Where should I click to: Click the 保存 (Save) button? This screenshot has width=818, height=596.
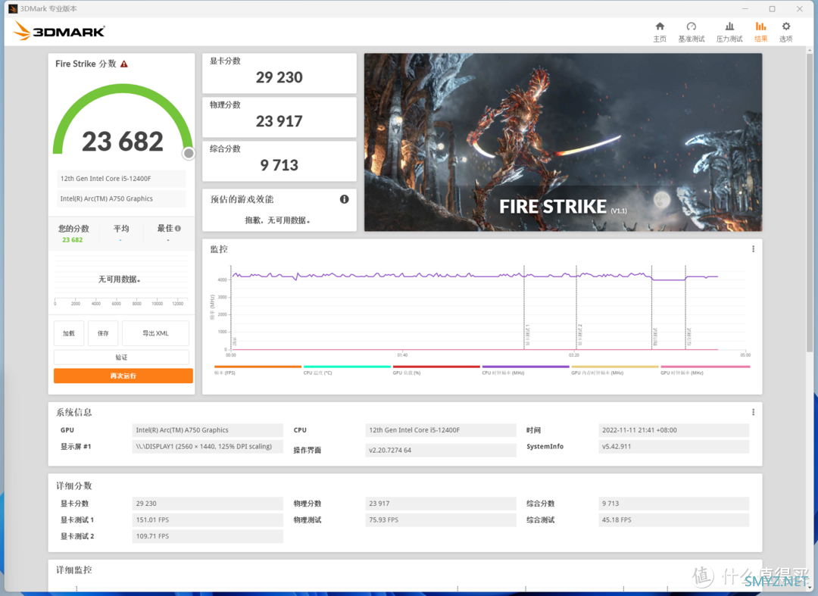(x=103, y=333)
